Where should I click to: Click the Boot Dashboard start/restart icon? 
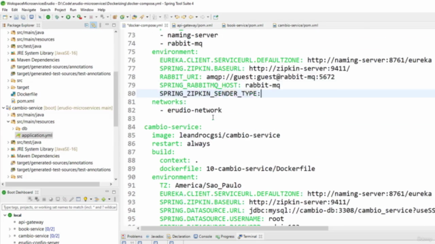(30, 199)
